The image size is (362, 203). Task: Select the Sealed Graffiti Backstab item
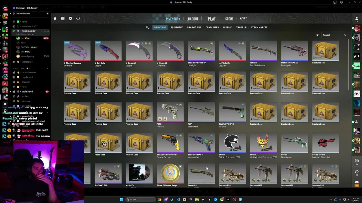pos(326,146)
